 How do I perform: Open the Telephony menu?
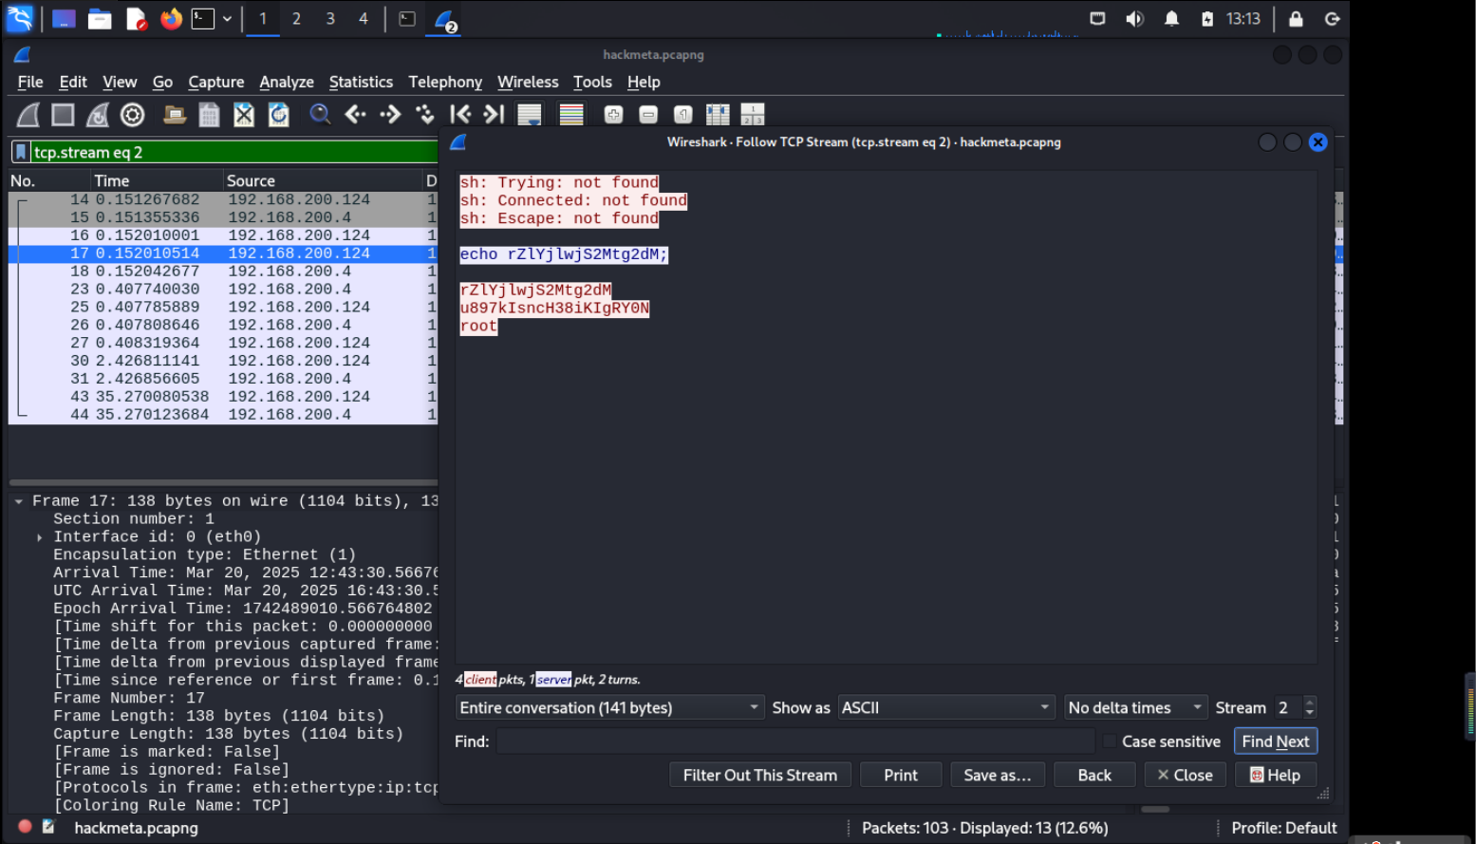point(445,83)
